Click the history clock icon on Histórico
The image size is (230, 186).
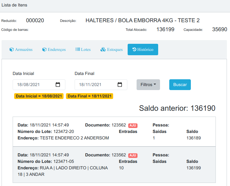pyautogui.click(x=134, y=49)
